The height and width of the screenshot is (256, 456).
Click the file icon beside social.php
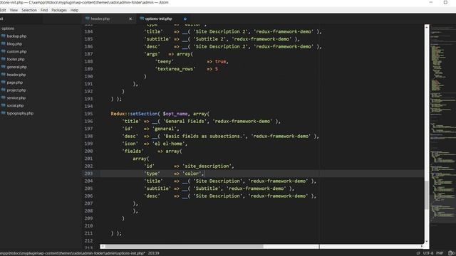click(x=3, y=106)
